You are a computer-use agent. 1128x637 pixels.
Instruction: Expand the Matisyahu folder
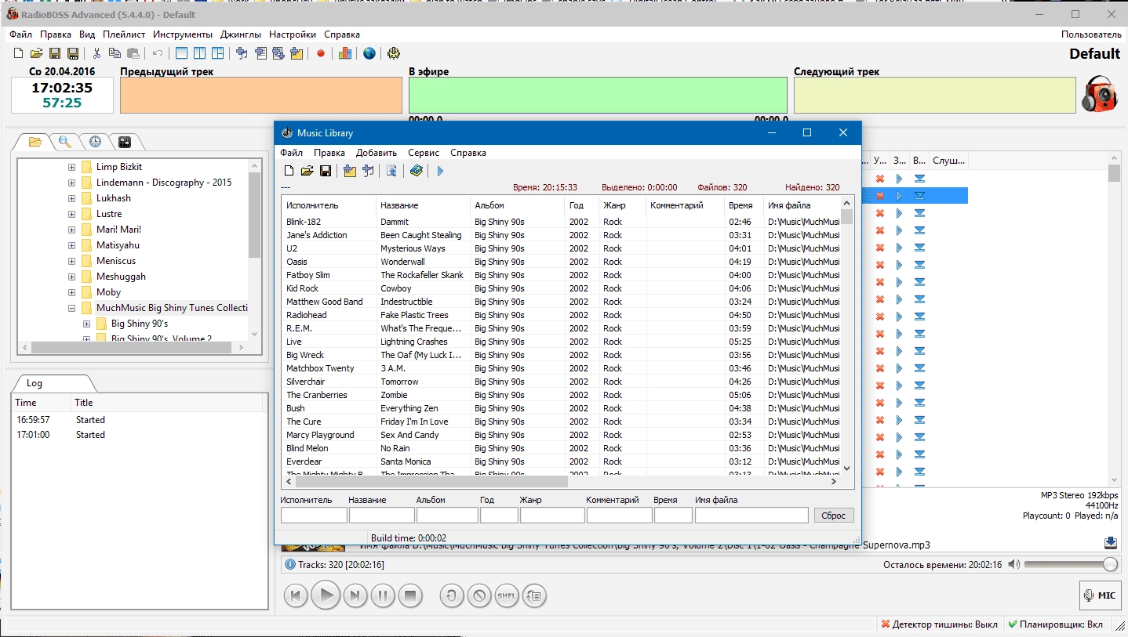[71, 245]
